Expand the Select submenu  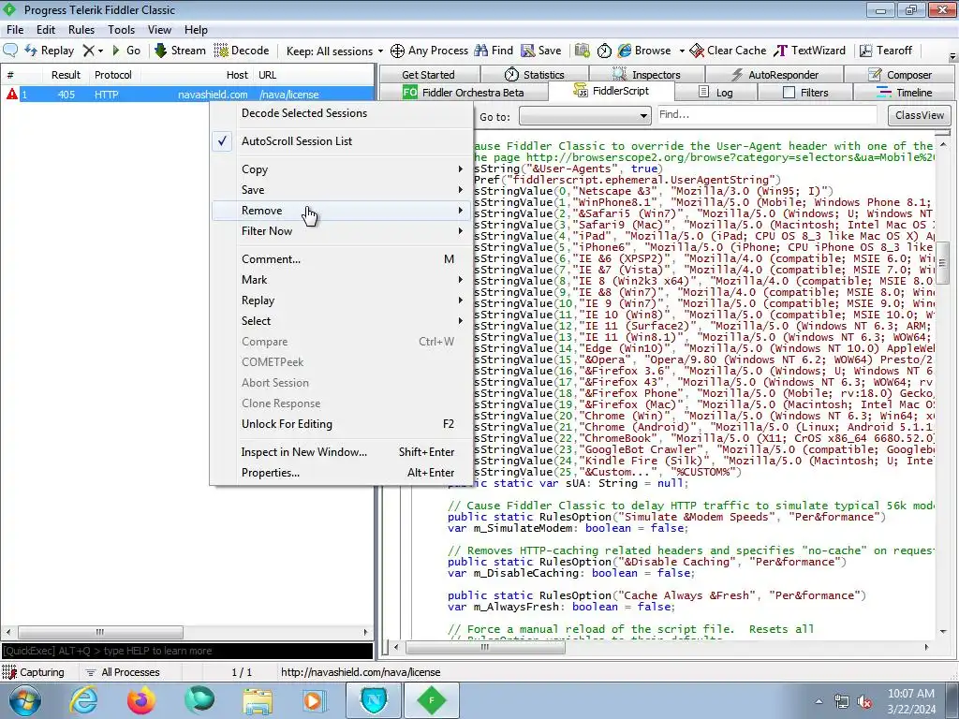[341, 321]
